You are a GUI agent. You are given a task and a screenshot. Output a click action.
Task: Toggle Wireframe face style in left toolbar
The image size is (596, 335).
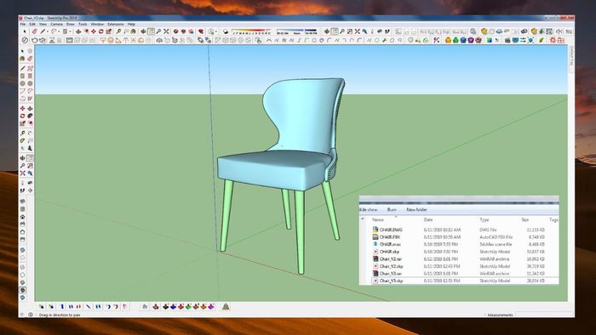coord(22,267)
